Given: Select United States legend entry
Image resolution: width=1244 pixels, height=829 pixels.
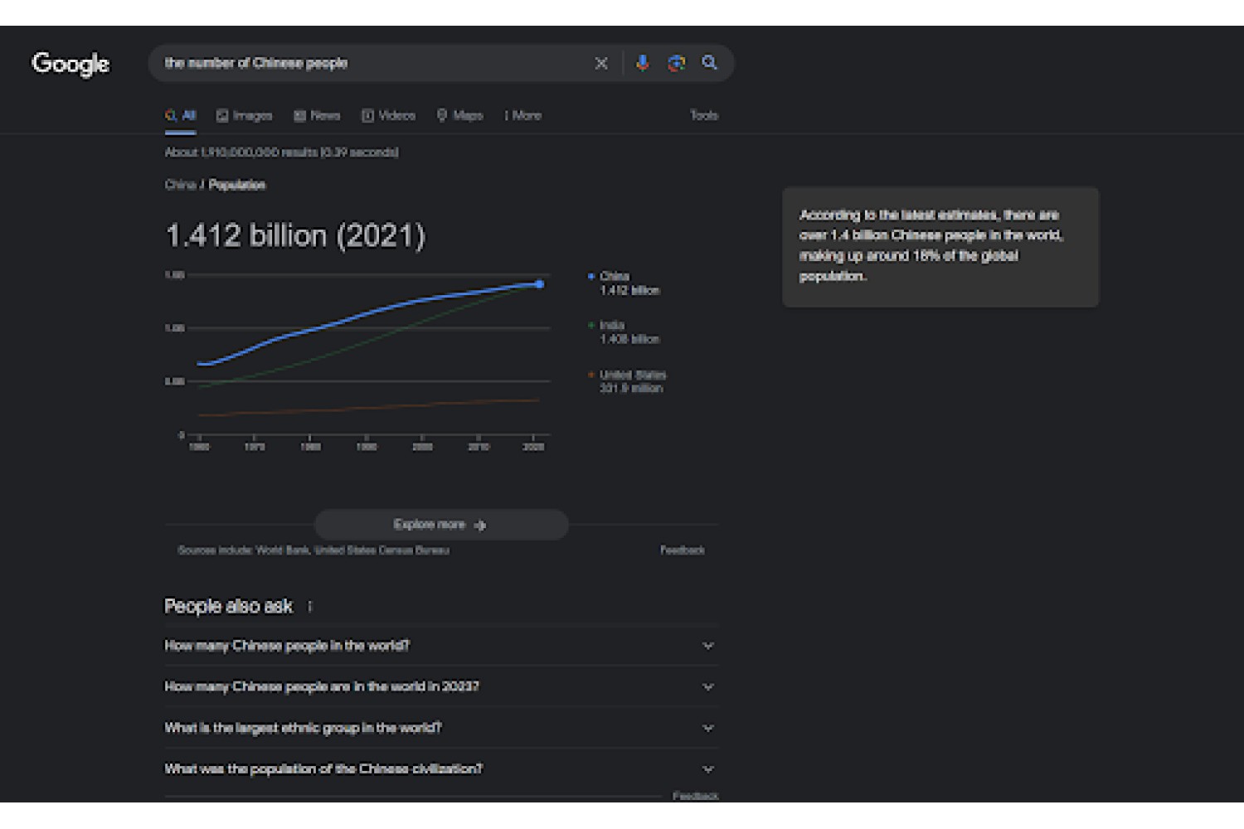Looking at the screenshot, I should point(628,381).
